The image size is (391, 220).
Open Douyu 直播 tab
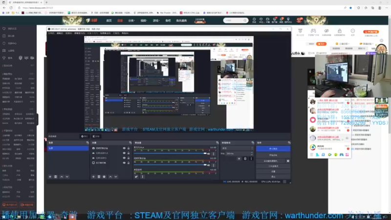(120, 21)
